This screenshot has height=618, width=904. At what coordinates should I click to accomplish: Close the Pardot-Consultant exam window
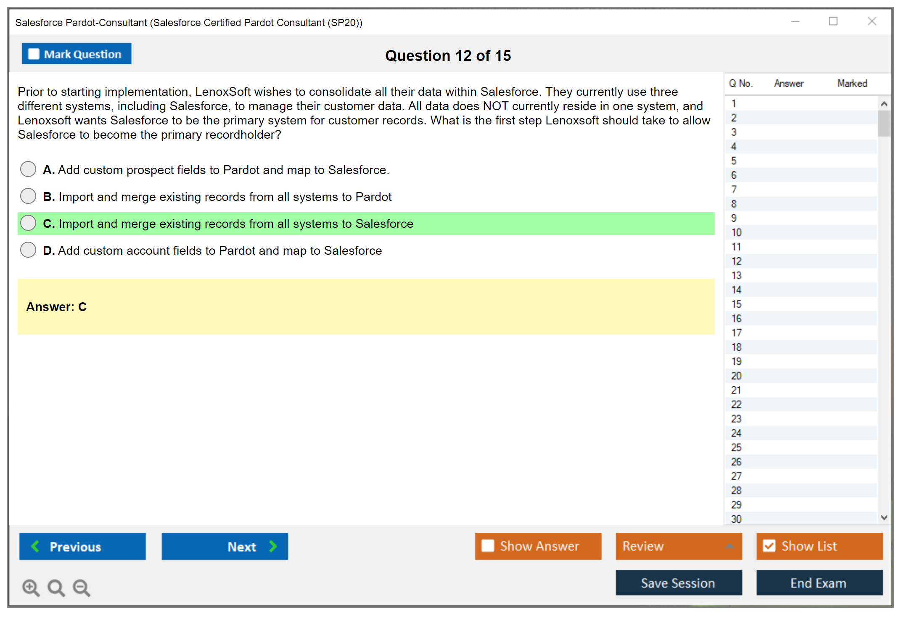pos(872,21)
